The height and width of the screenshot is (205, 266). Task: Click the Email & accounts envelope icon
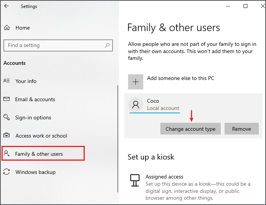[6, 99]
